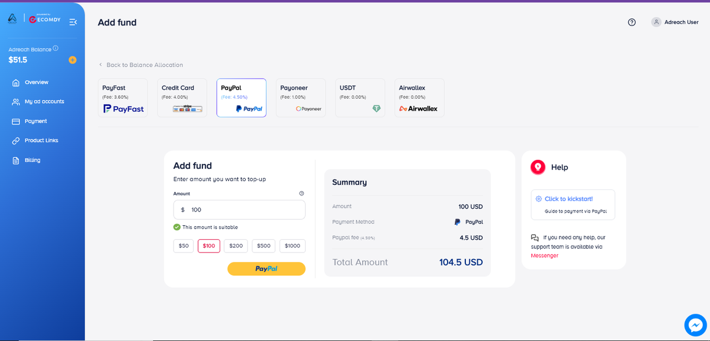Navigate to the Billing section
The width and height of the screenshot is (710, 341).
[x=32, y=161]
